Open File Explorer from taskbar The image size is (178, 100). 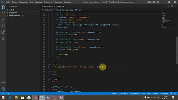16,97
